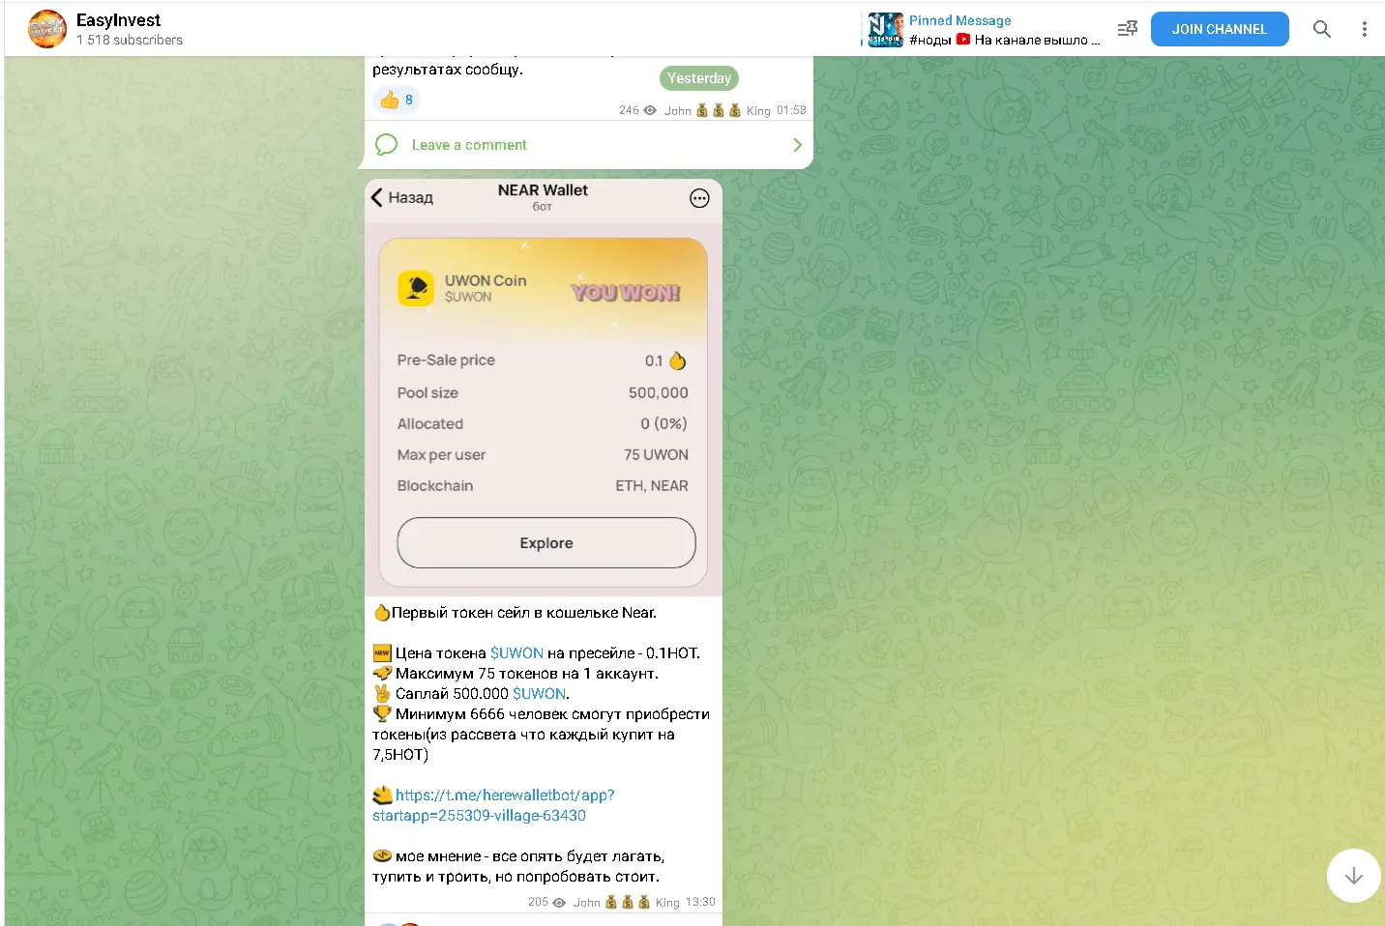Open the pinned messages list icon

pyautogui.click(x=1128, y=29)
